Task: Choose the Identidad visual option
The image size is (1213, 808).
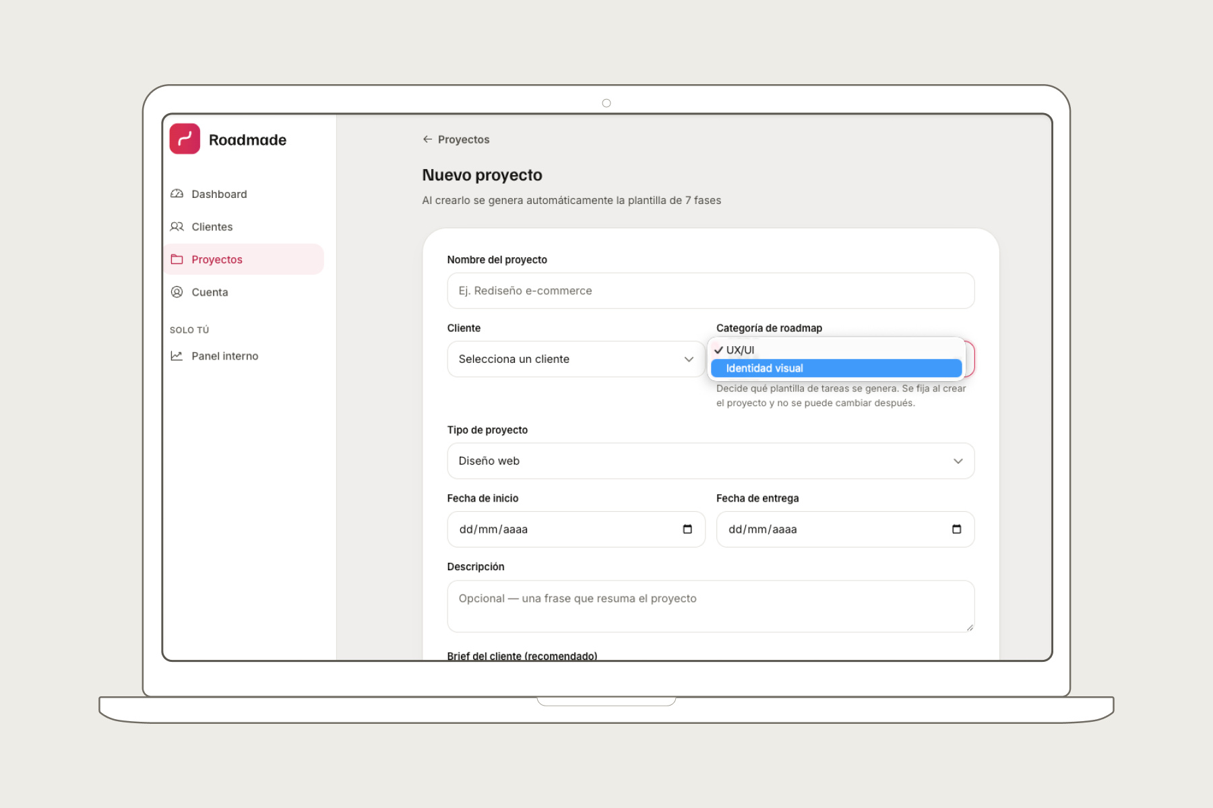Action: click(x=836, y=368)
